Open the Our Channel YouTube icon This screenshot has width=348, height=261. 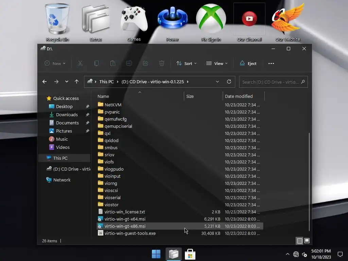click(x=249, y=22)
